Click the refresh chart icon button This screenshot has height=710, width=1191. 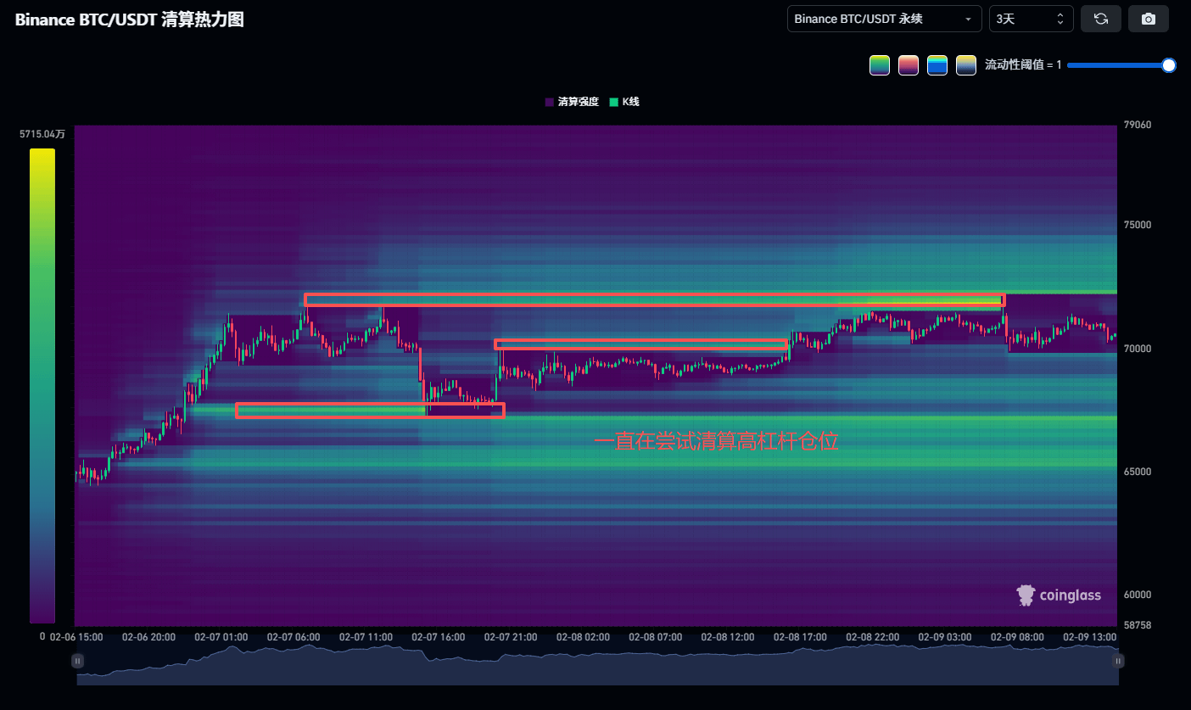click(1101, 19)
